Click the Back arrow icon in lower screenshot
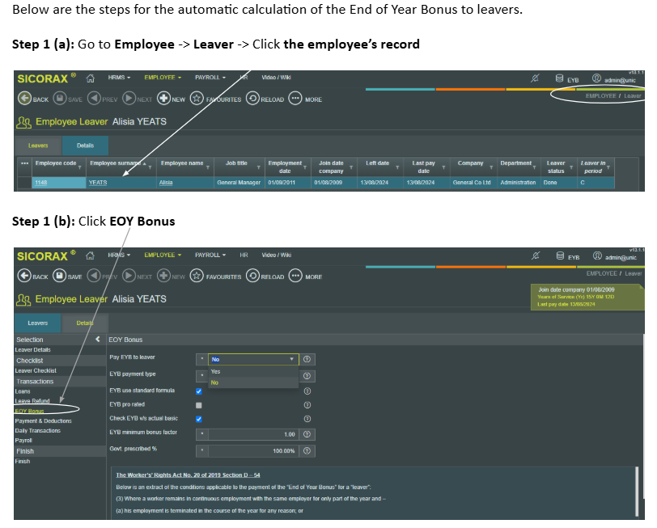The image size is (657, 528). pyautogui.click(x=24, y=276)
